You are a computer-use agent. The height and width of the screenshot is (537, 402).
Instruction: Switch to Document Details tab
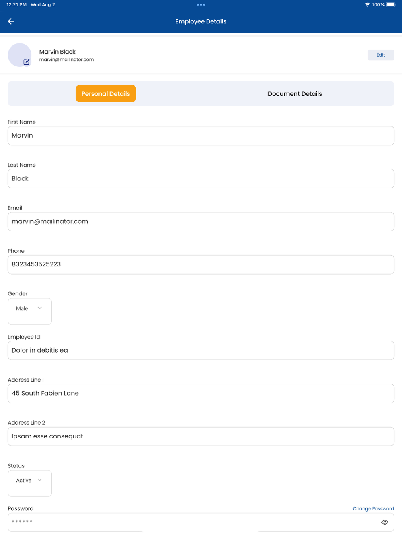(x=295, y=94)
